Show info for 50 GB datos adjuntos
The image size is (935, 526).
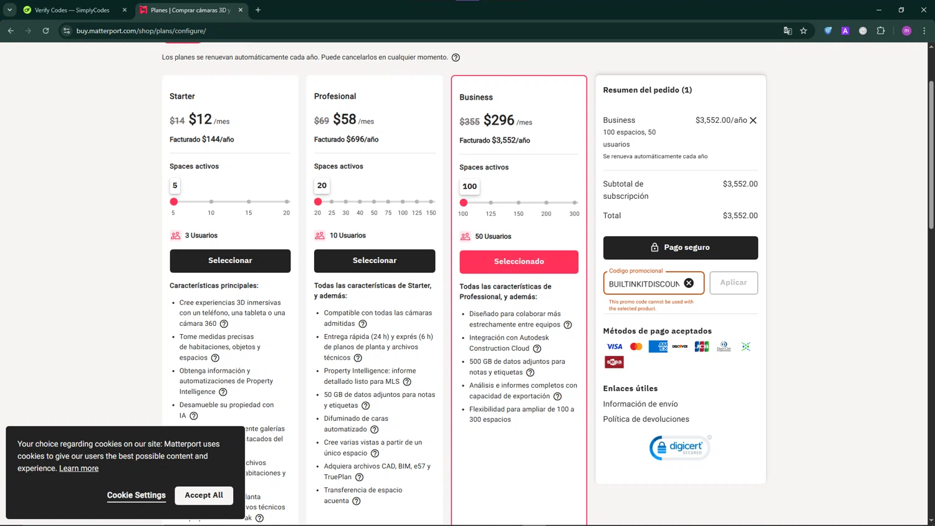(366, 406)
